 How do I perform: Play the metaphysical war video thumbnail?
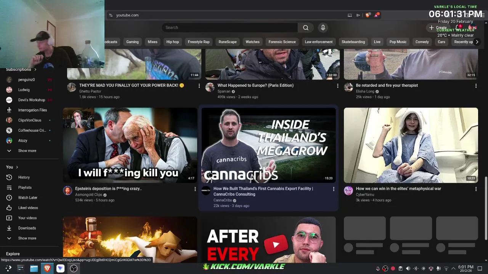[411, 145]
